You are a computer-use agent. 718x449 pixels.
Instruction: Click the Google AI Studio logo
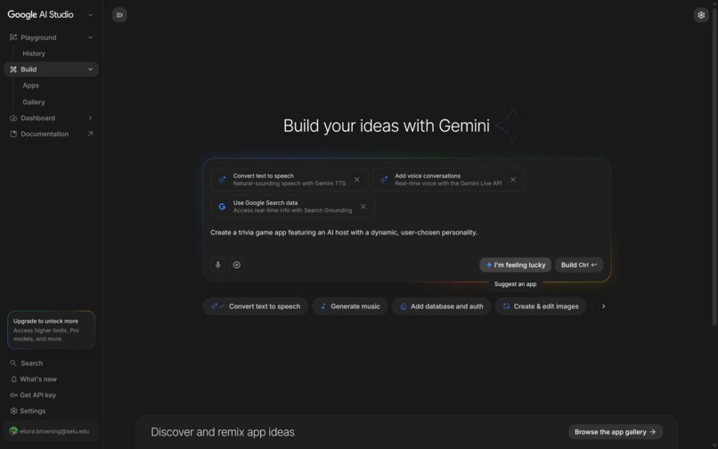pos(40,14)
